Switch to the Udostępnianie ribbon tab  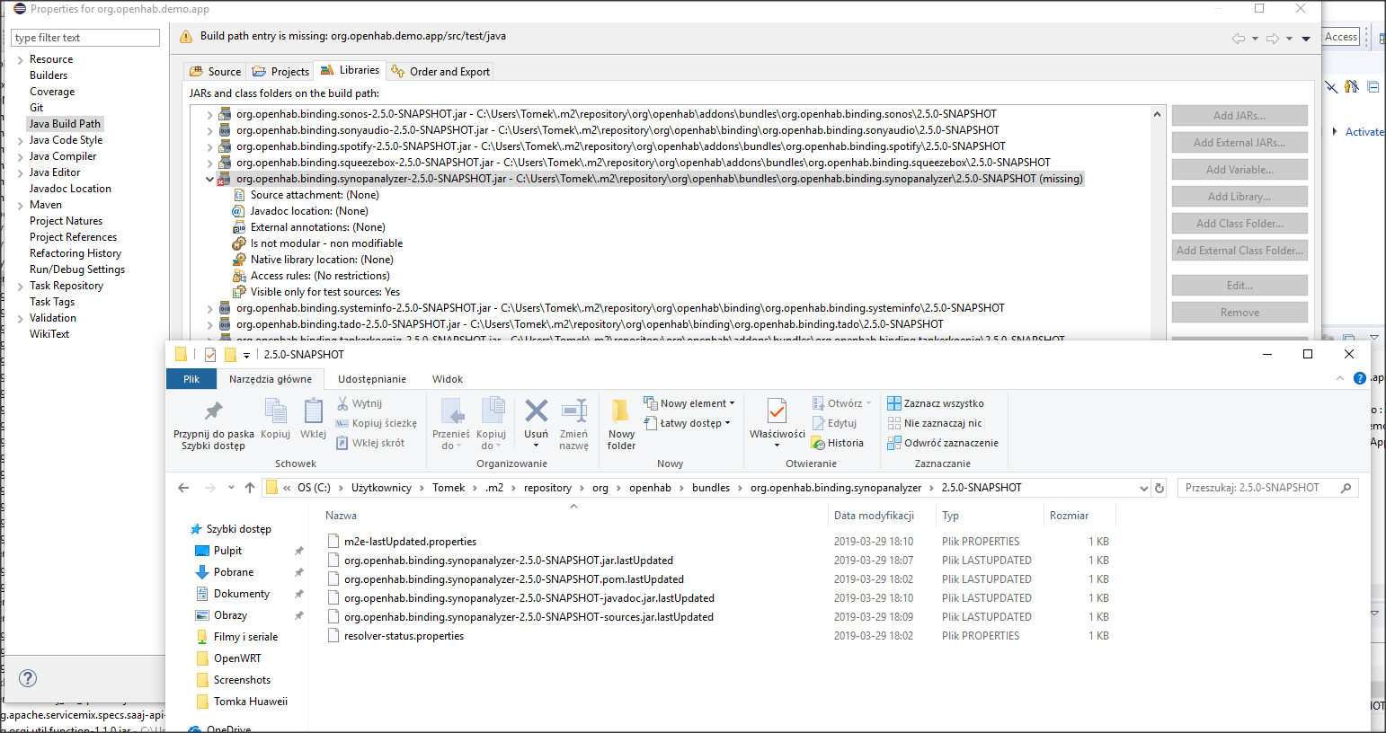pyautogui.click(x=372, y=379)
